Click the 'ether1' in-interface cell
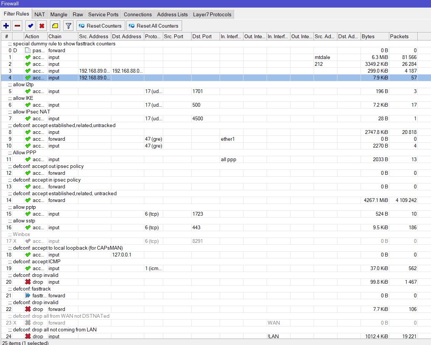This screenshot has width=431, height=345. [231, 139]
